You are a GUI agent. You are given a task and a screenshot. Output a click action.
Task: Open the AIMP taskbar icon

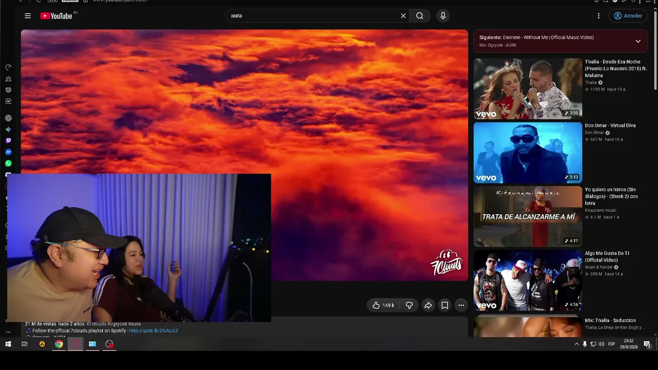coord(42,344)
